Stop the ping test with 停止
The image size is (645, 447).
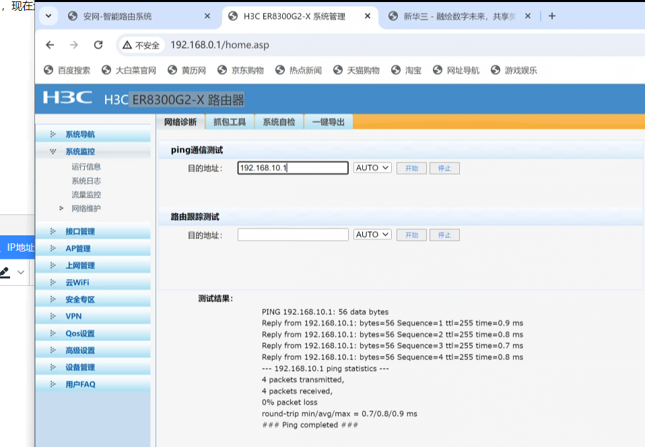[444, 168]
